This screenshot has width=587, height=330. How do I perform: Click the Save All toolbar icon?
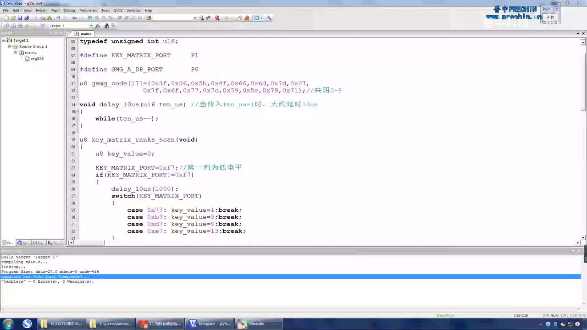[27, 18]
